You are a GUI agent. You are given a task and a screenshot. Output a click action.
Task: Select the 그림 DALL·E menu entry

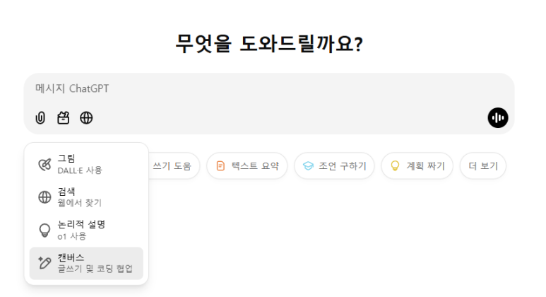pos(86,164)
